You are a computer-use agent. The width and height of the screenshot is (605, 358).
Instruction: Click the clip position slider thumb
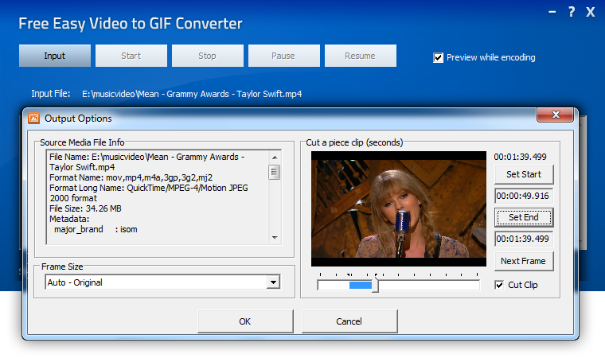pyautogui.click(x=376, y=285)
